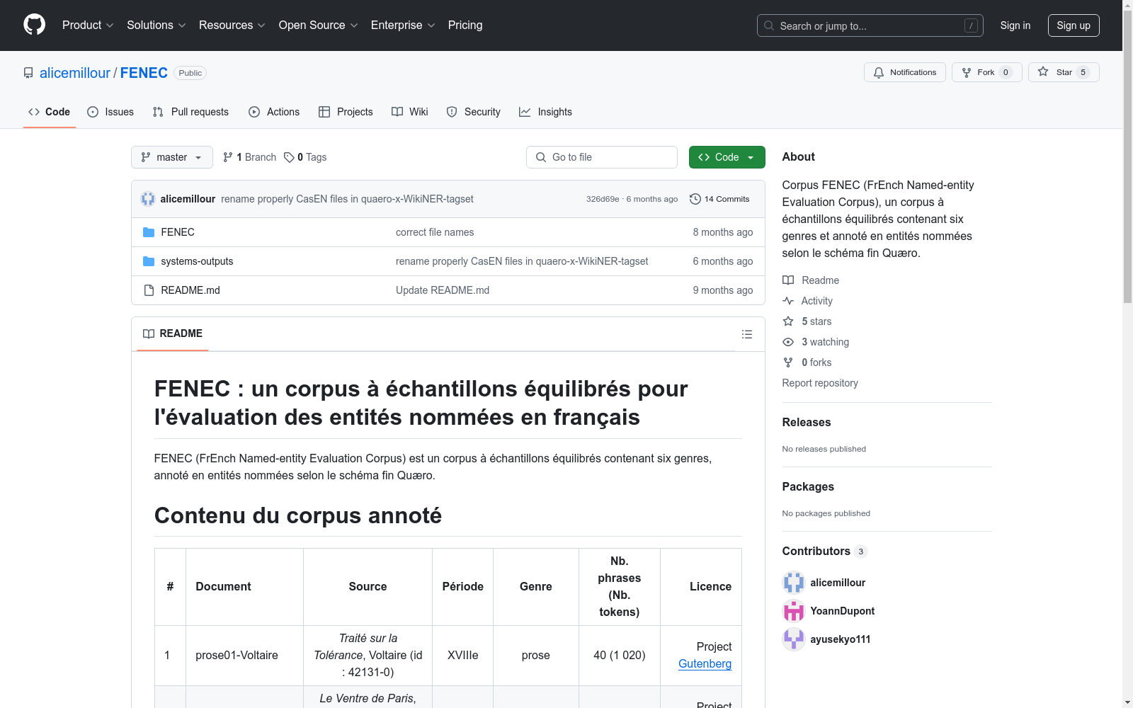Switch to the Insights tab
1133x708 pixels.
pyautogui.click(x=545, y=112)
